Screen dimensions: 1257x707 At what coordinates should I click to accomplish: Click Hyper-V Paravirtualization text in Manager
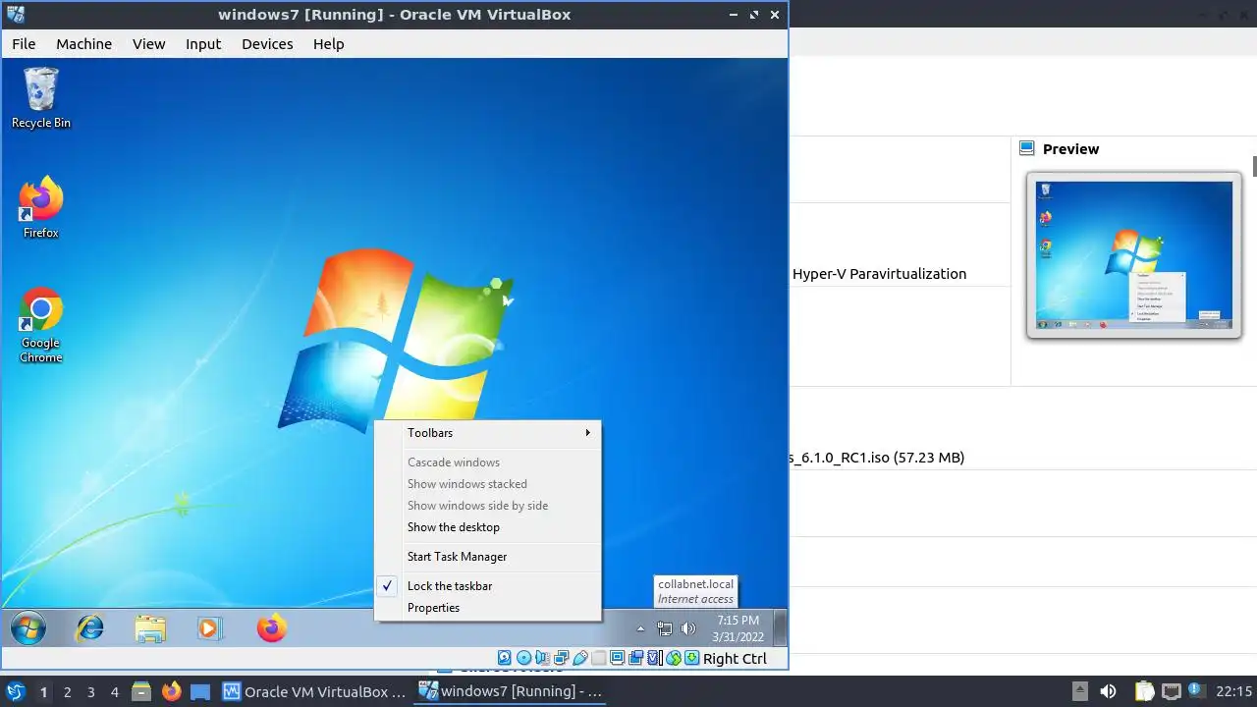coord(879,274)
